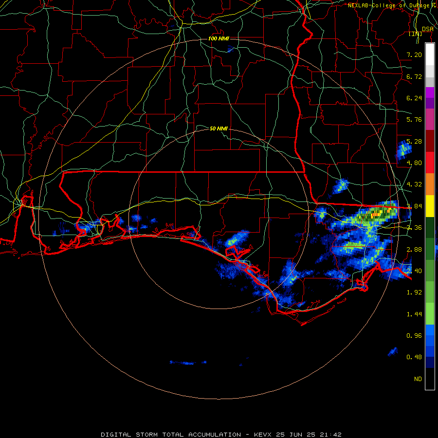Click the 100 NMI range ring label
Image resolution: width=438 pixels, height=438 pixels.
(x=219, y=38)
